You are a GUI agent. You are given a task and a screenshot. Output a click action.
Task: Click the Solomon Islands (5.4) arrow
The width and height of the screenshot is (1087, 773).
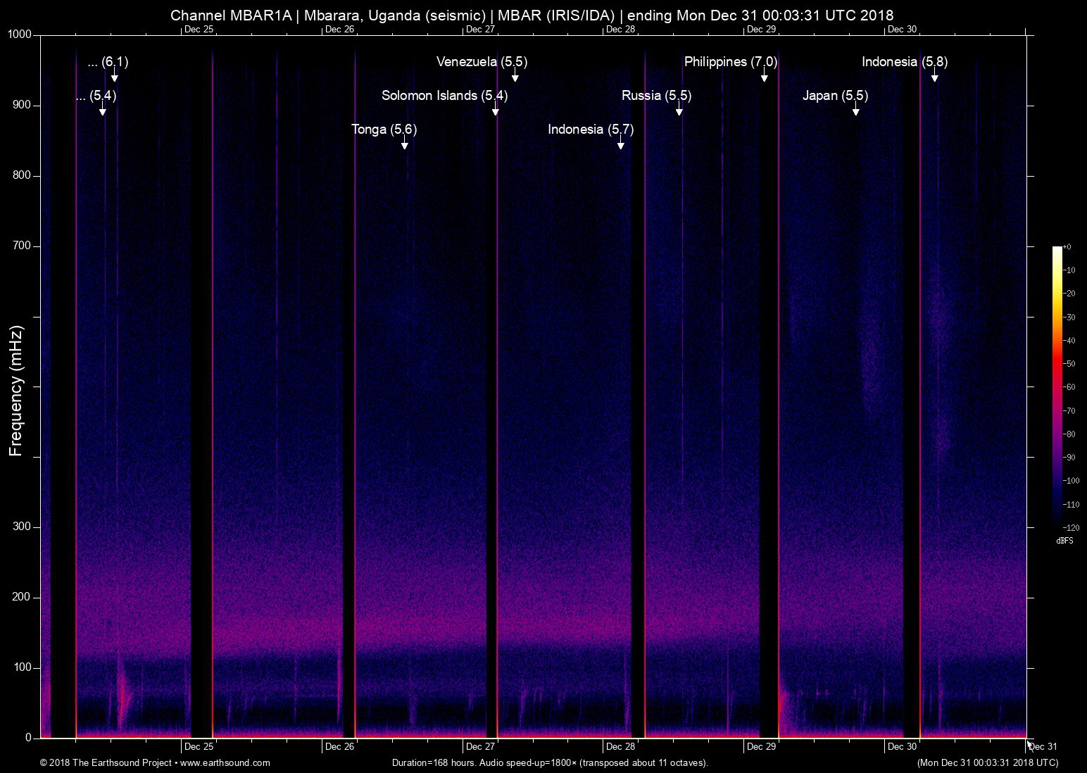coord(496,109)
